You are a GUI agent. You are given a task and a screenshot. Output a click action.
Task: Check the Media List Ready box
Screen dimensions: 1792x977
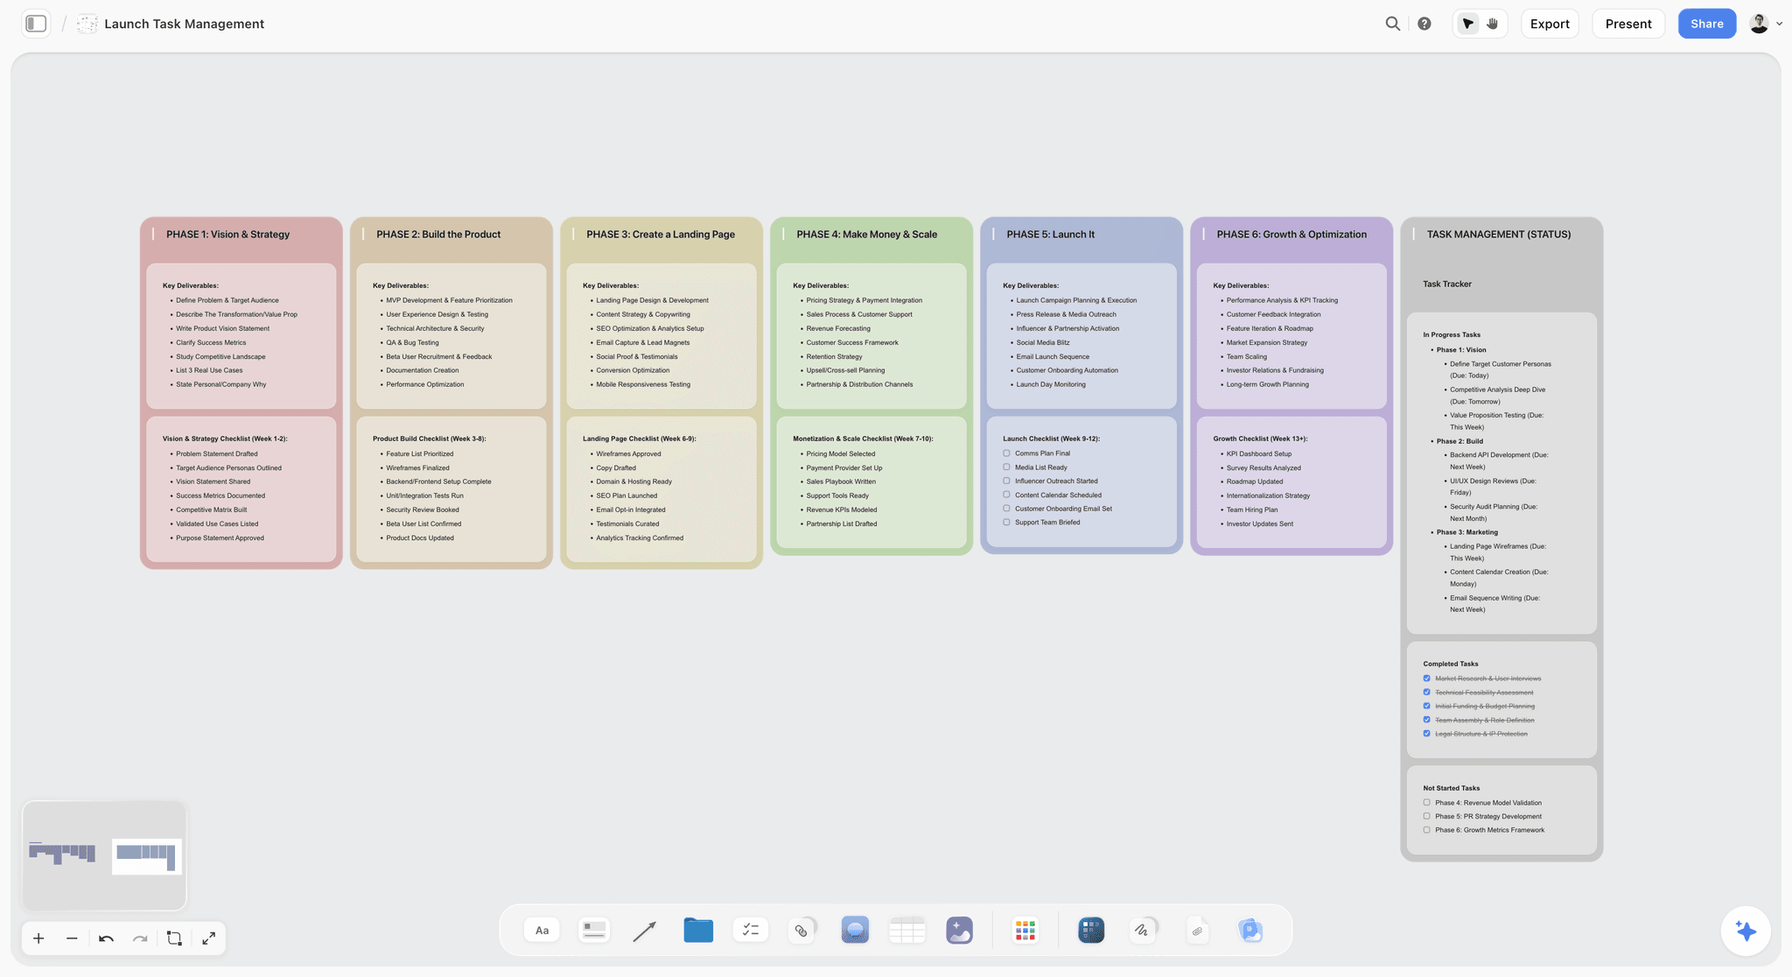[x=1006, y=467]
